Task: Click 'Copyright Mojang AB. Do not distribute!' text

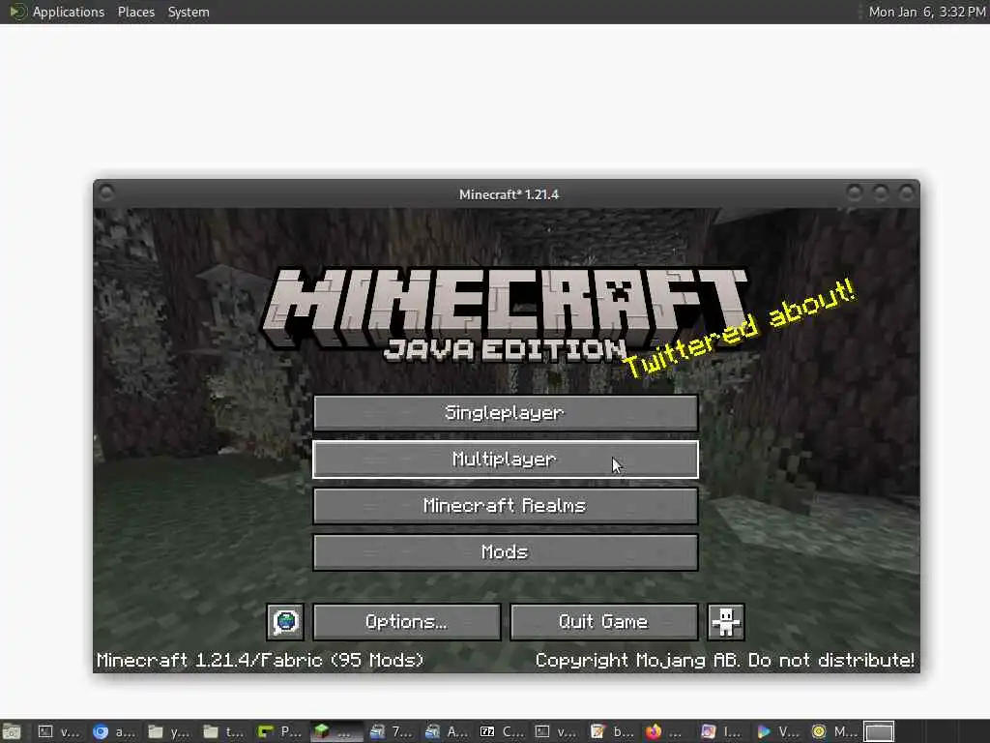Action: 725,660
